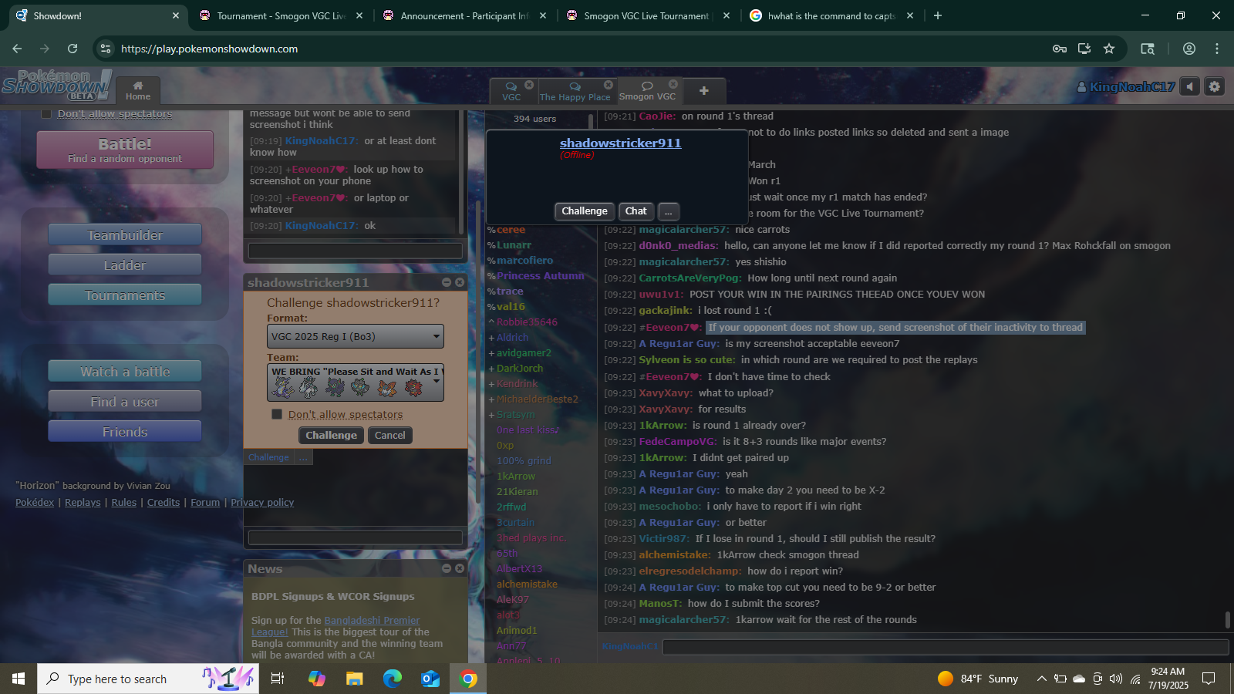This screenshot has height=694, width=1234.
Task: Open File Explorer from the taskbar
Action: point(354,679)
